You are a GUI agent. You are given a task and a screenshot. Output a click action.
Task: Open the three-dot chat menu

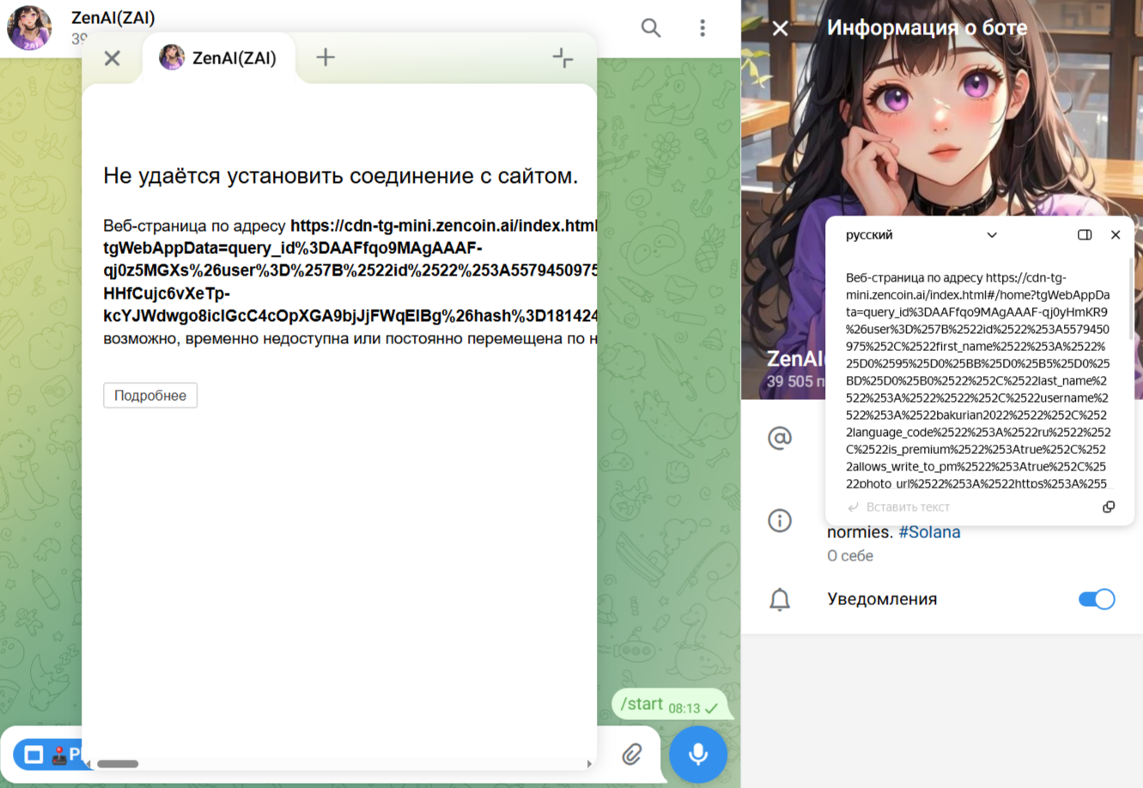coord(702,28)
